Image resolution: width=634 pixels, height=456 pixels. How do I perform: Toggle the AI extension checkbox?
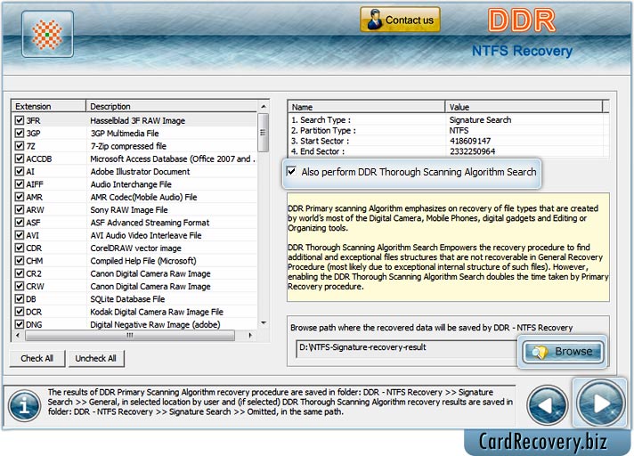[19, 171]
